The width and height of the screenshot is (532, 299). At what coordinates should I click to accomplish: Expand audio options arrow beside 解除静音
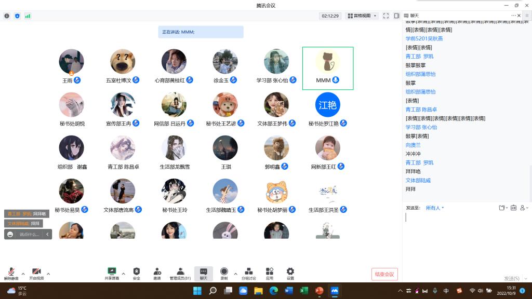pos(23,274)
